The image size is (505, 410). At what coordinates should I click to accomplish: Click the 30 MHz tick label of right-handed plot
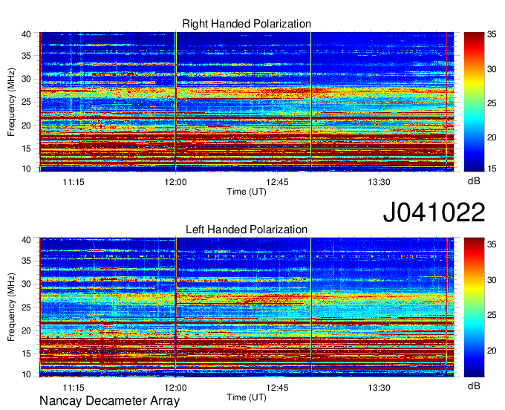click(26, 79)
